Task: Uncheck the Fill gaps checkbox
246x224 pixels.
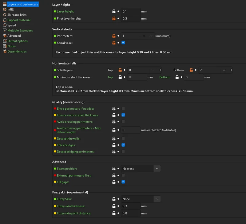Action: tap(123, 182)
